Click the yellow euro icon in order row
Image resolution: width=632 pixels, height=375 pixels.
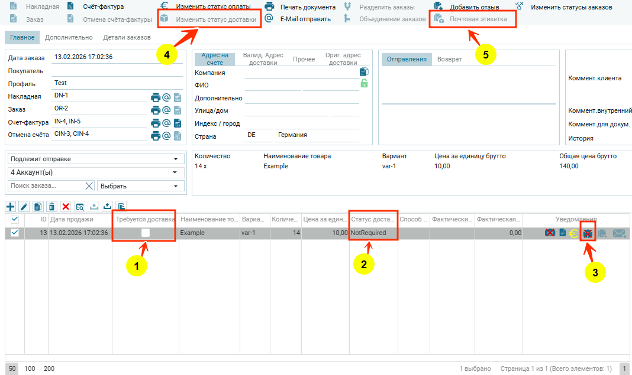coord(573,233)
